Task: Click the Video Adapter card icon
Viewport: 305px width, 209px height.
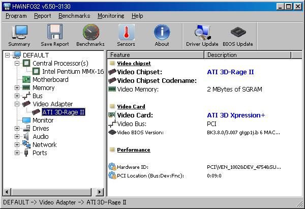Action: [x=26, y=104]
